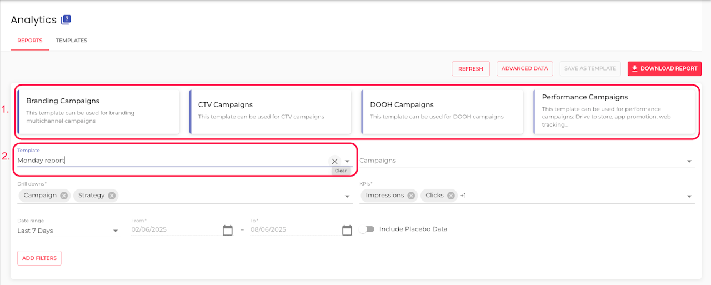
Task: Expand the KPIs dropdown arrow
Action: [x=689, y=196]
